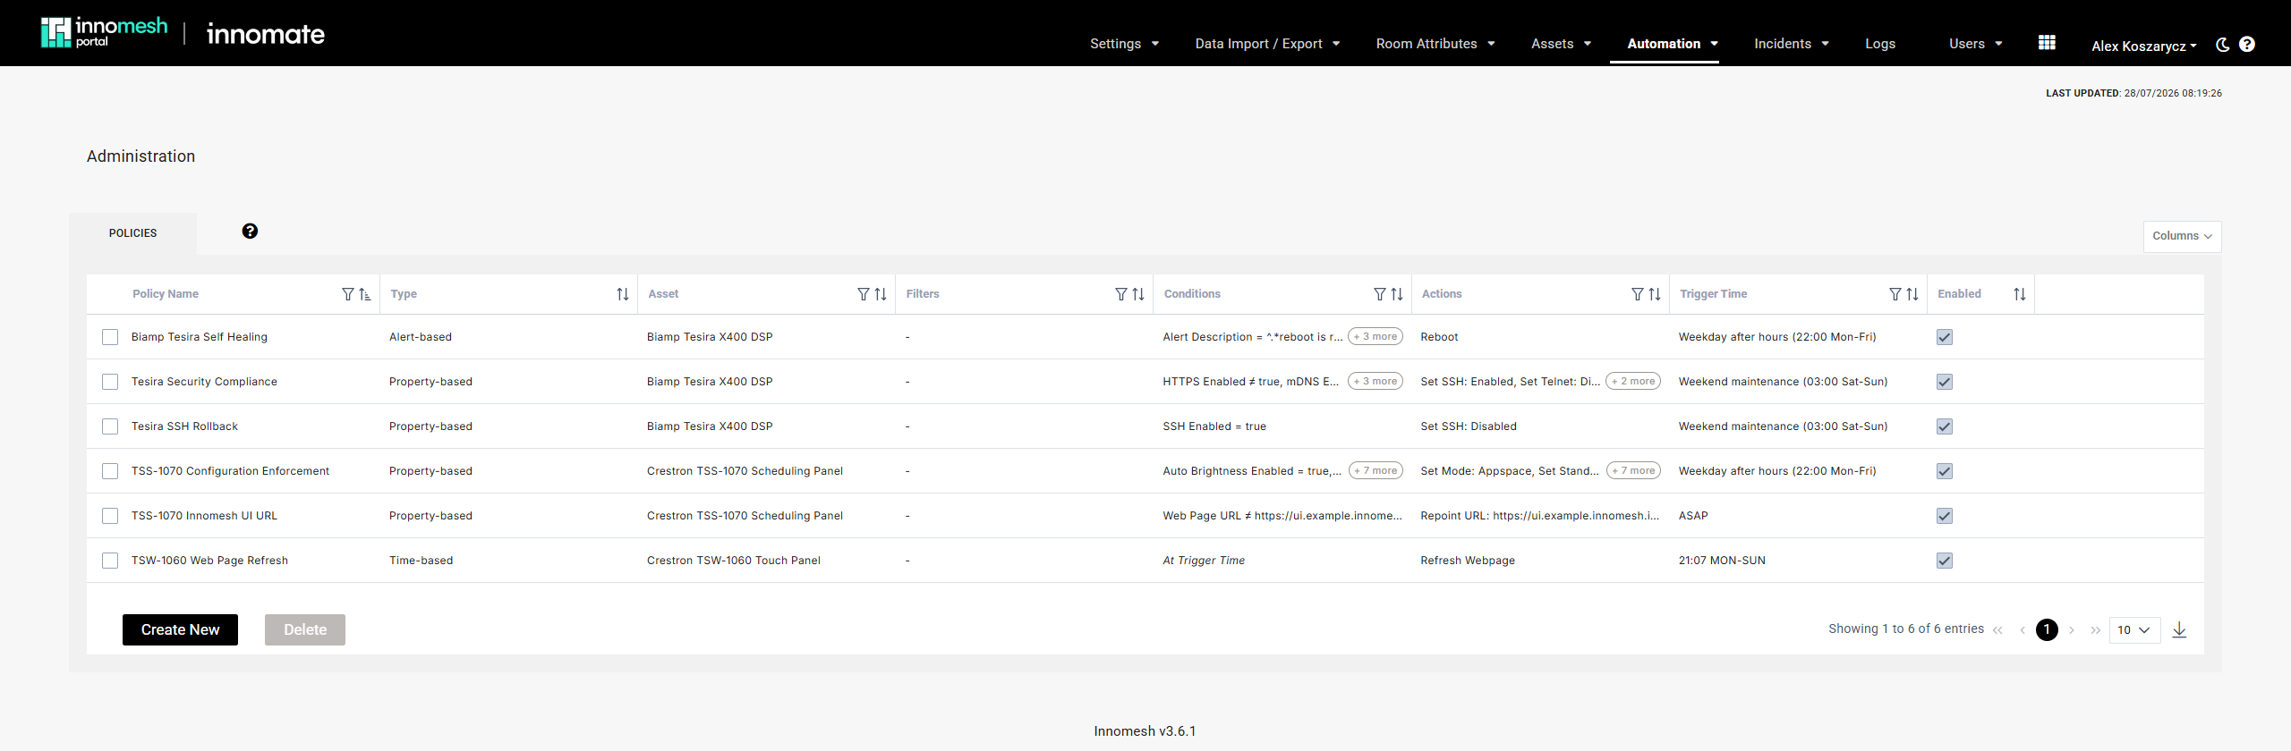
Task: Expand the Incidents menu
Action: coord(1792,44)
